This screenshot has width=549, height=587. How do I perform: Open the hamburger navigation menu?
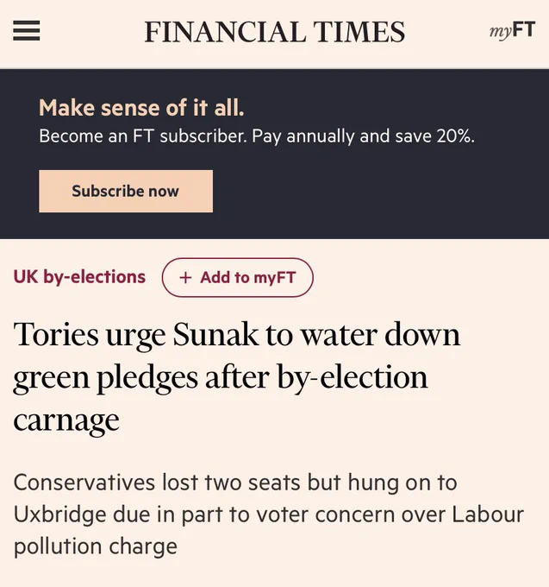click(x=26, y=31)
